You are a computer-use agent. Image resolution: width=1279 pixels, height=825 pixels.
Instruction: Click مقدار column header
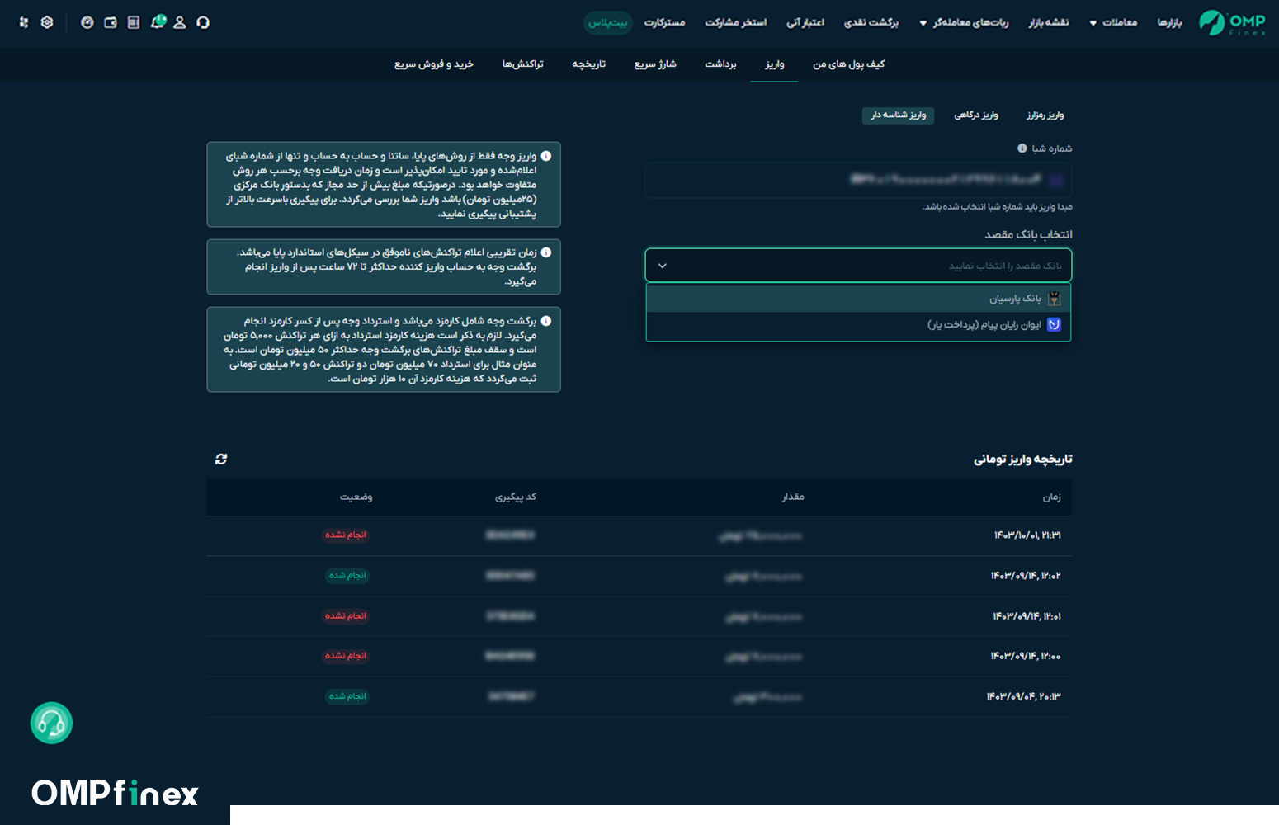(x=793, y=497)
